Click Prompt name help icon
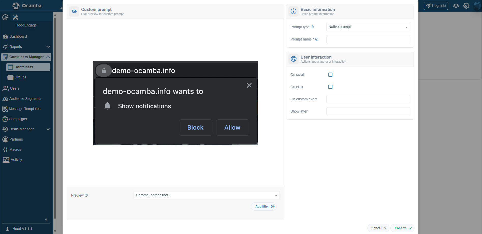Image resolution: width=482 pixels, height=234 pixels. (x=317, y=39)
